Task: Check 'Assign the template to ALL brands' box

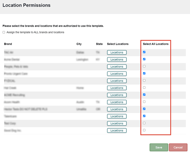Action: [4, 32]
